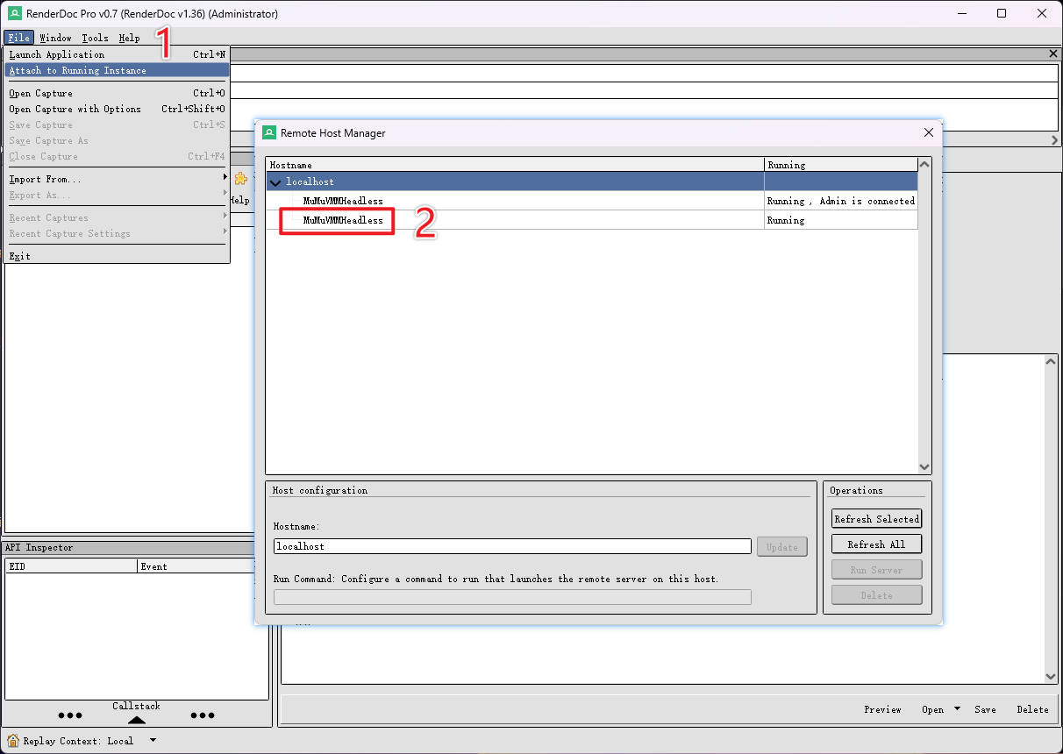
Task: Click the Hostname input field
Action: (x=512, y=546)
